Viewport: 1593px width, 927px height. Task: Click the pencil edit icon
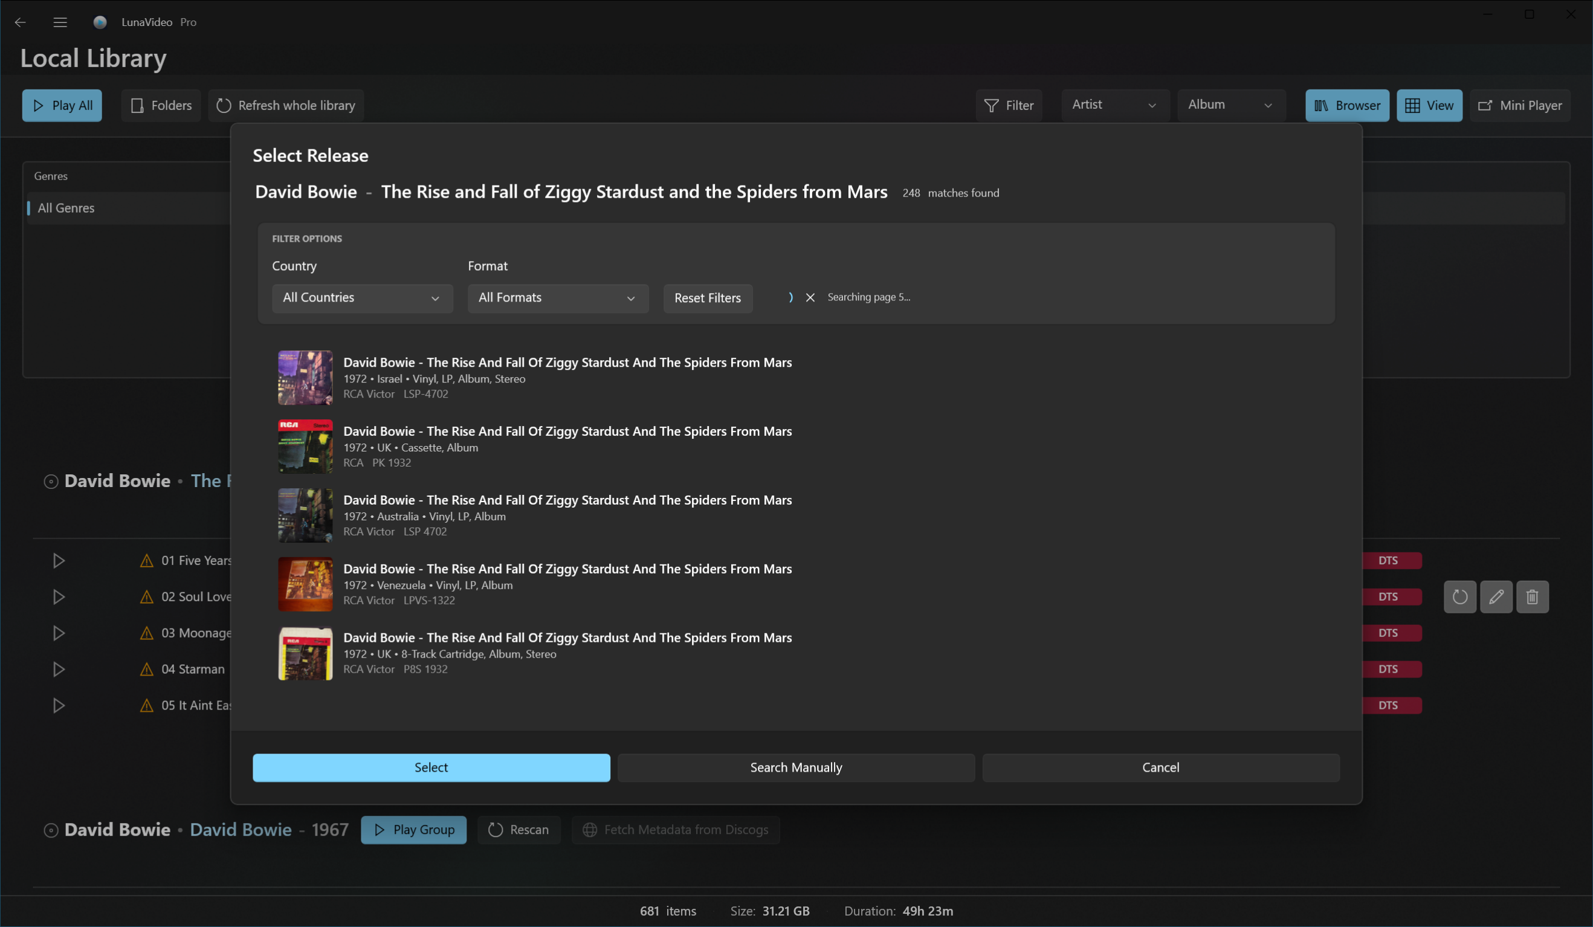1496,597
